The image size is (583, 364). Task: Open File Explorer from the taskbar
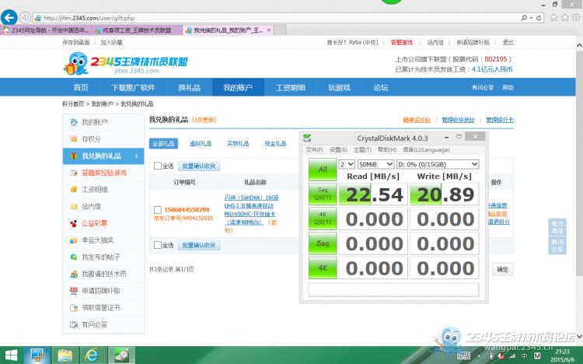click(x=65, y=355)
